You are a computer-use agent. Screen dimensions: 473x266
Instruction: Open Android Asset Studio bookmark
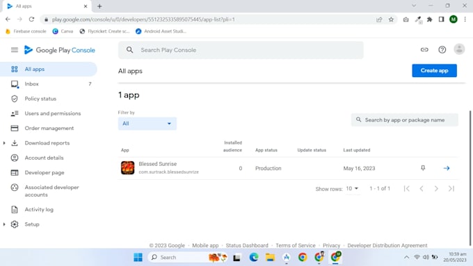coord(161,31)
